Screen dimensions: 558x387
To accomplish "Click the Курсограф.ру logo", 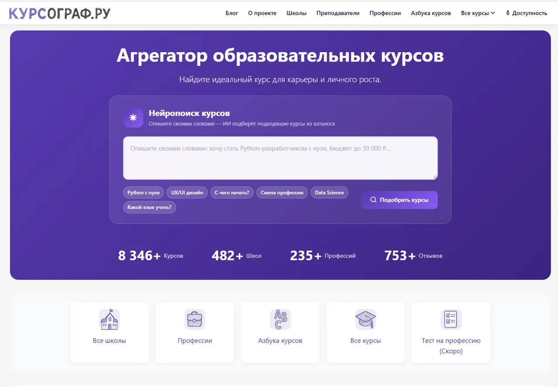I will (x=60, y=13).
